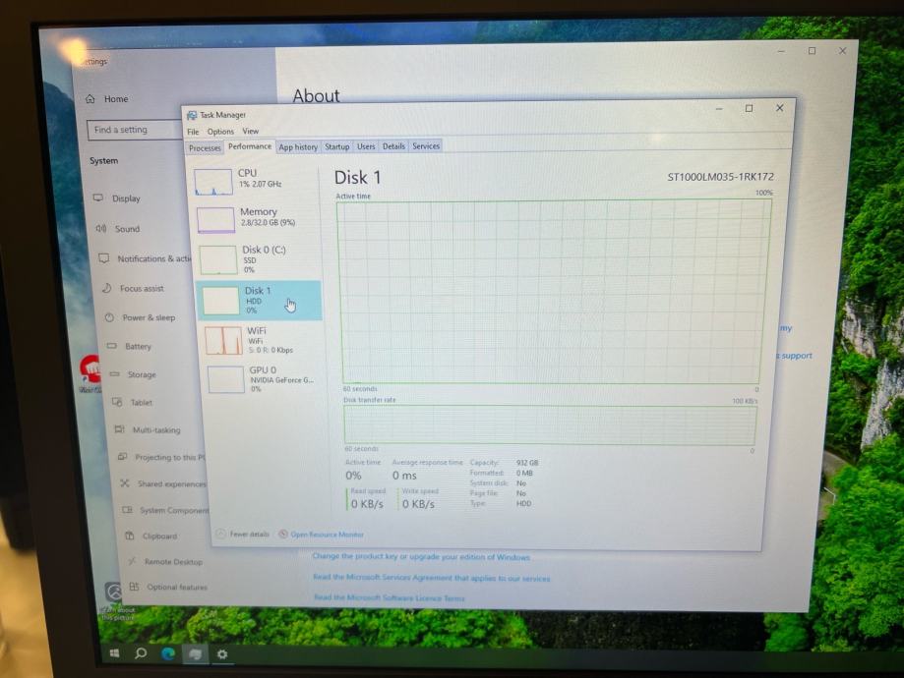This screenshot has width=904, height=678.
Task: Minimize the Task Manager window
Action: (x=719, y=108)
